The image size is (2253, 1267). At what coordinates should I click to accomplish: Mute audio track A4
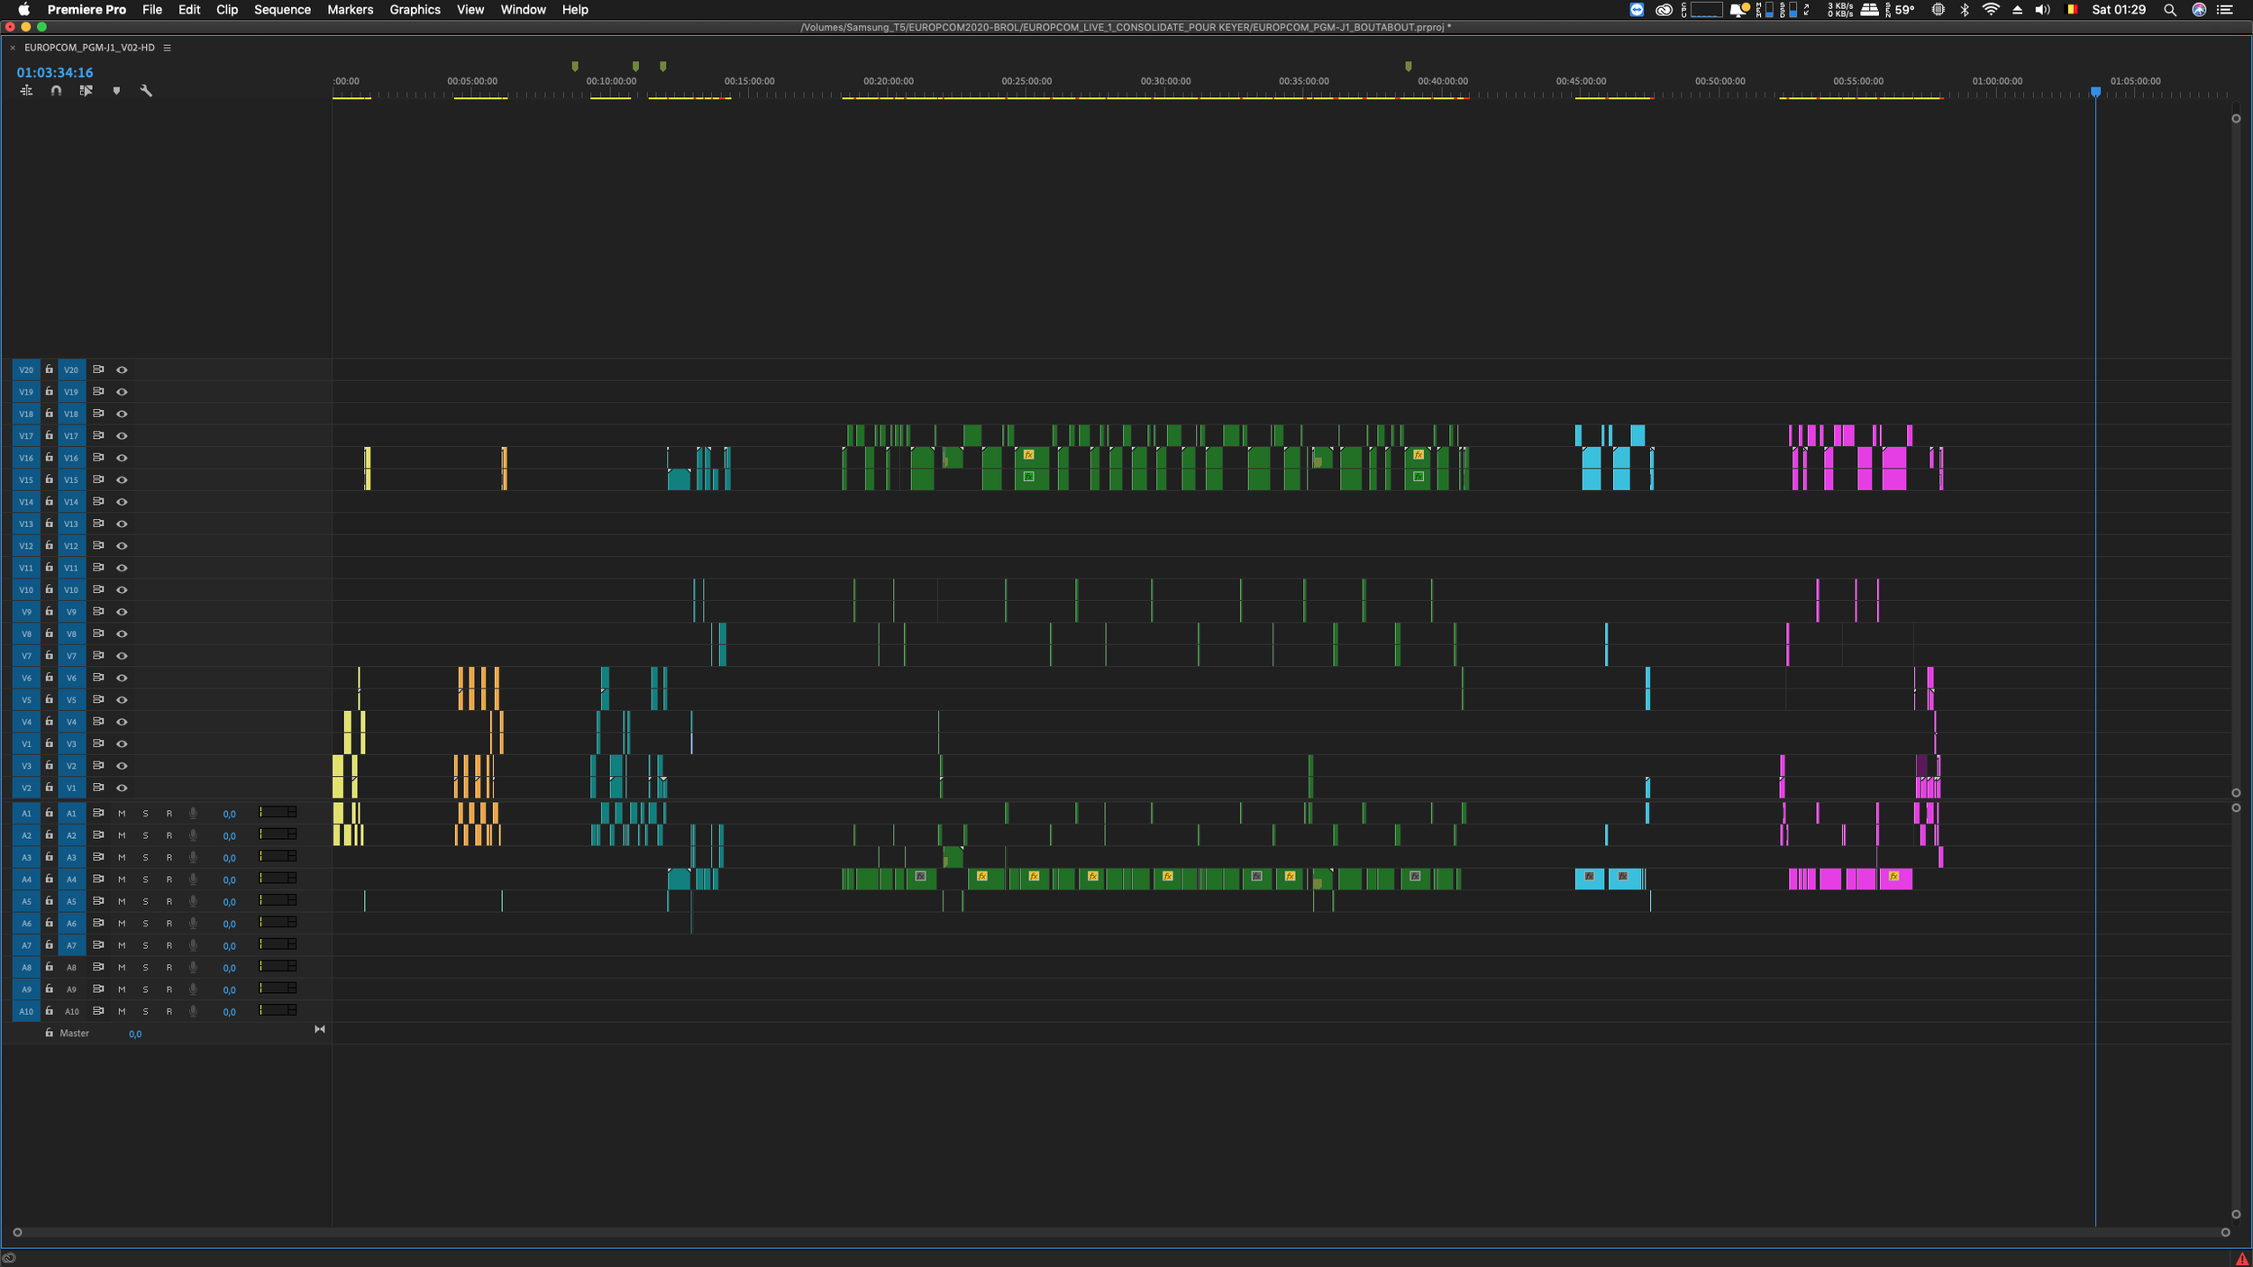pos(122,880)
